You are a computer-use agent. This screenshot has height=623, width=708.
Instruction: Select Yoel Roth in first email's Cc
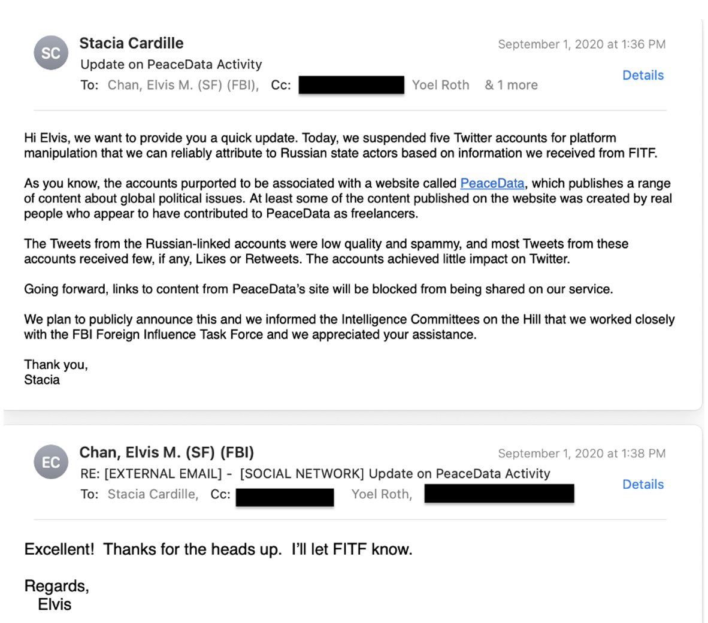[440, 85]
